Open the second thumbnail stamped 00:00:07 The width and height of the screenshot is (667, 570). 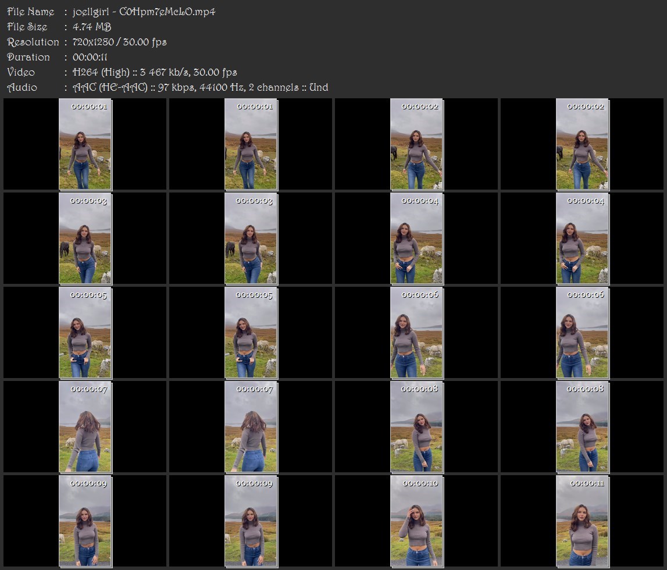click(251, 427)
